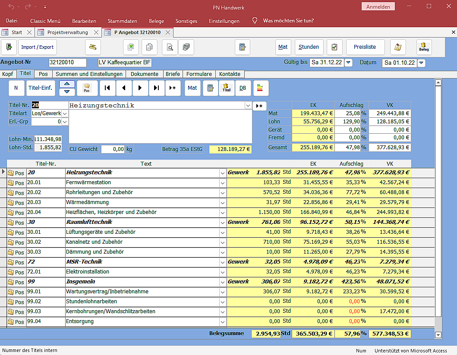Image resolution: width=457 pixels, height=355 pixels.
Task: Click the Preisliste button
Action: (365, 47)
